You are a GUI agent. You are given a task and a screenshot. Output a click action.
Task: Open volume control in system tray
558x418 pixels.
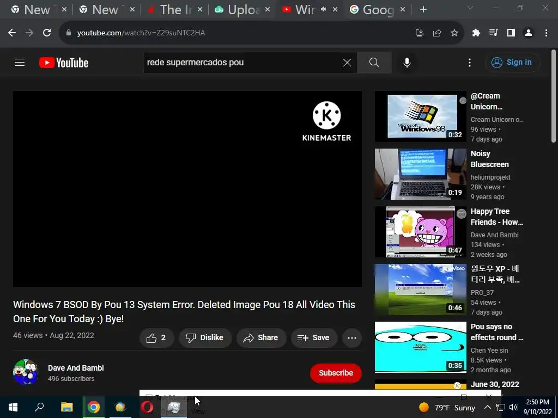(x=513, y=407)
